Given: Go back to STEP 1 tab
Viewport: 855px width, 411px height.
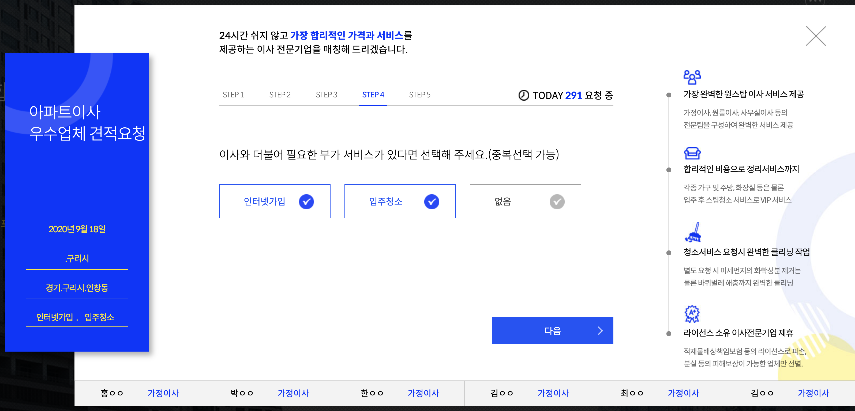Looking at the screenshot, I should coord(233,95).
